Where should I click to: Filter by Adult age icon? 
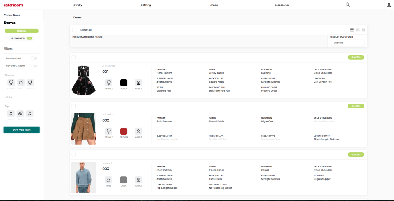coord(11,113)
